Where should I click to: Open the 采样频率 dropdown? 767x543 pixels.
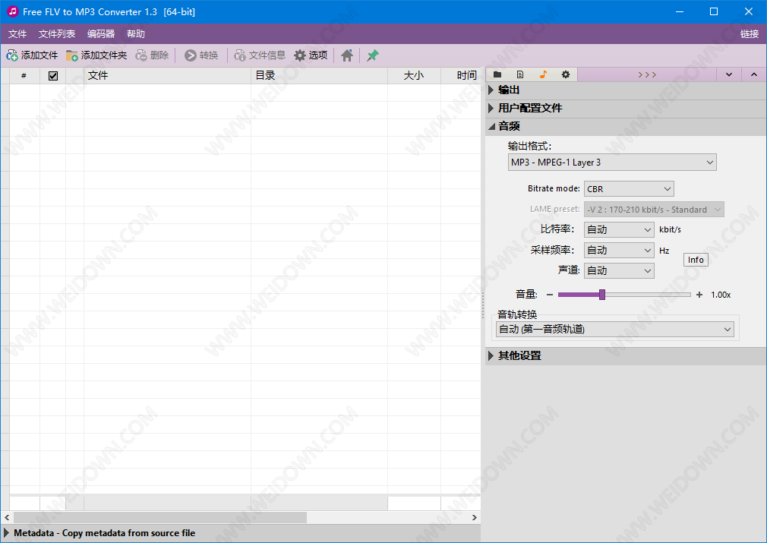[x=619, y=251]
